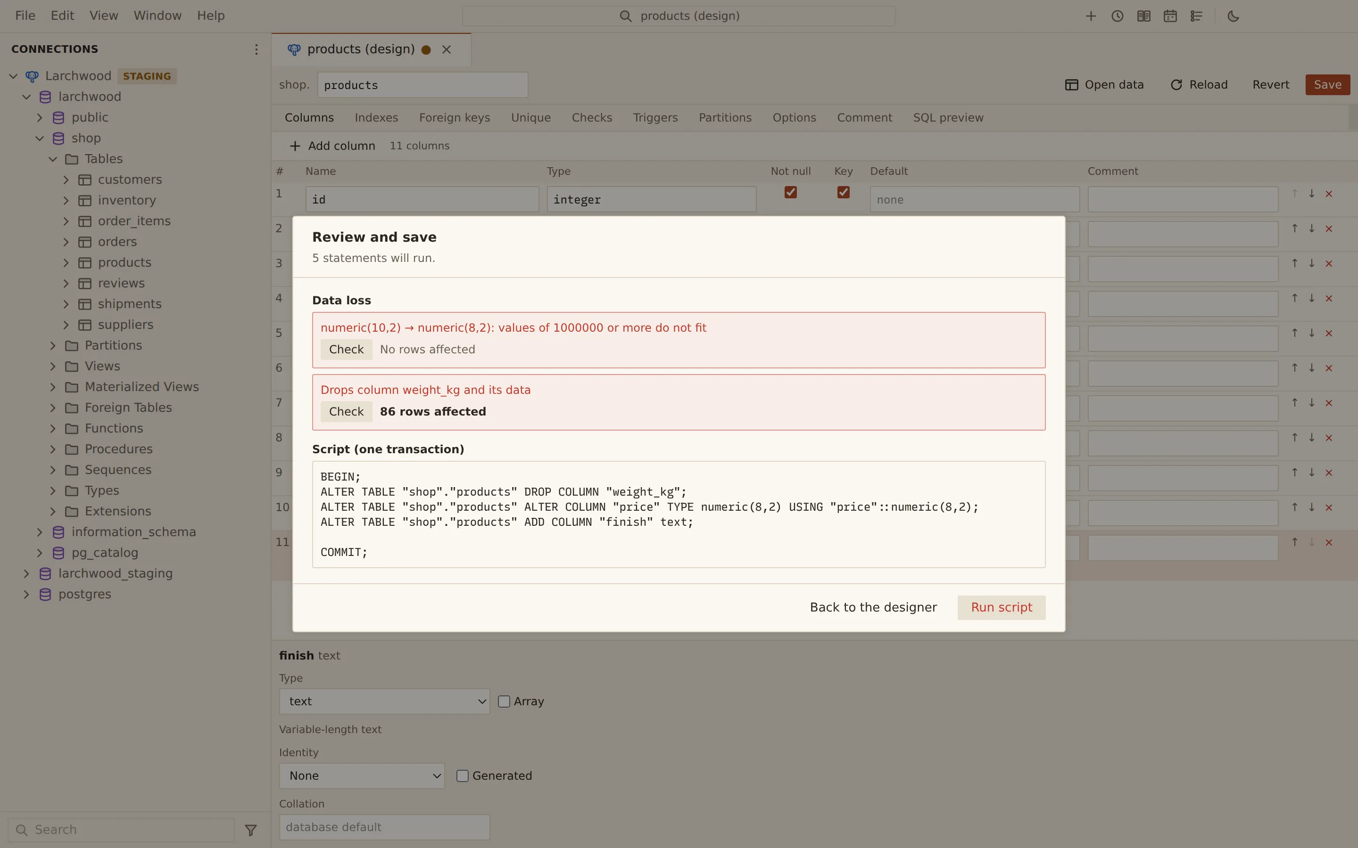Switch to the Indexes tab
Image resolution: width=1358 pixels, height=848 pixels.
[x=377, y=118]
